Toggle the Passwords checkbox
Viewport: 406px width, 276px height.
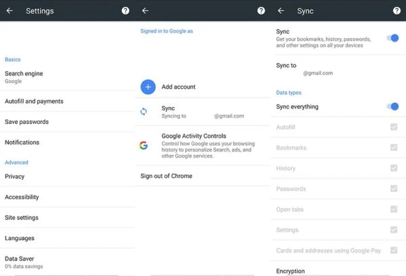tap(394, 188)
